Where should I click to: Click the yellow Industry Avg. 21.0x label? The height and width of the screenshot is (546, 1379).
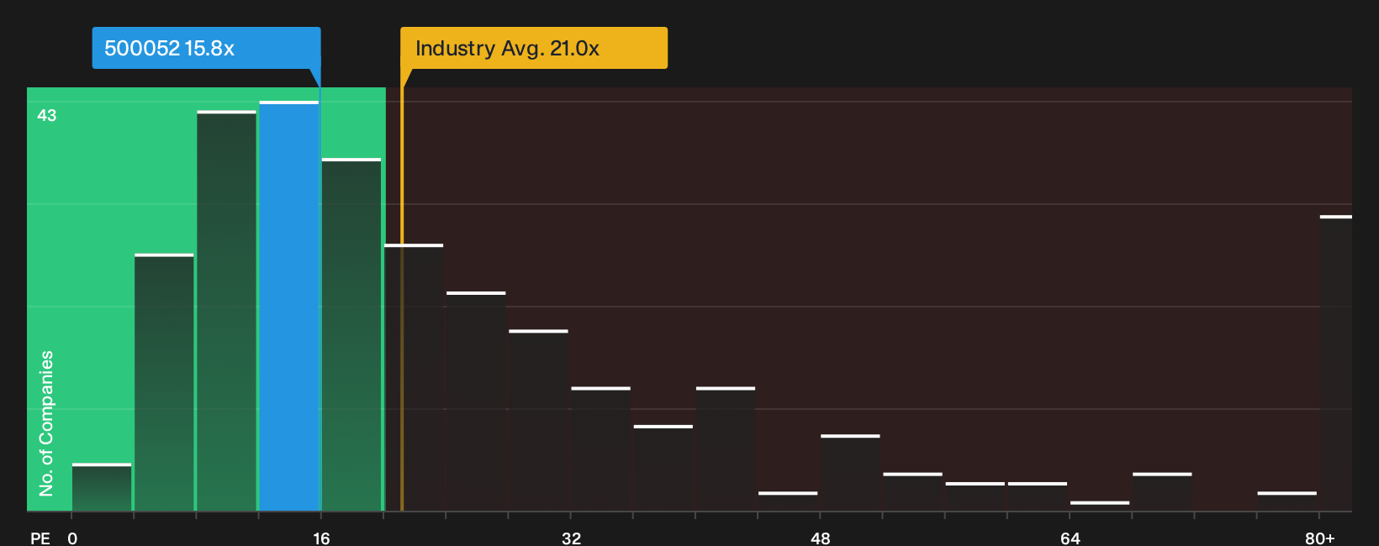click(x=534, y=48)
